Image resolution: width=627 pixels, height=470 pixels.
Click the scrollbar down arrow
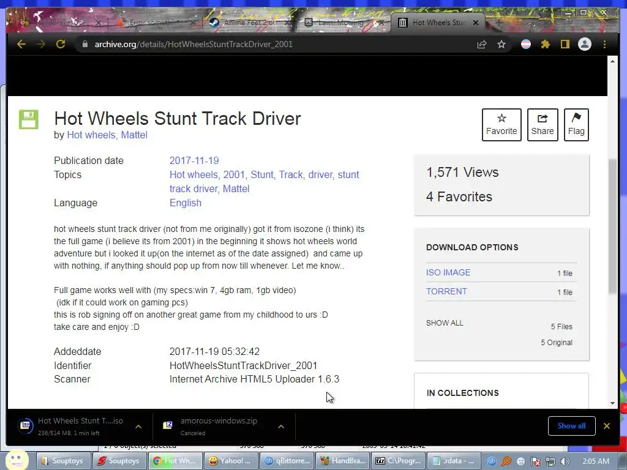pos(612,403)
